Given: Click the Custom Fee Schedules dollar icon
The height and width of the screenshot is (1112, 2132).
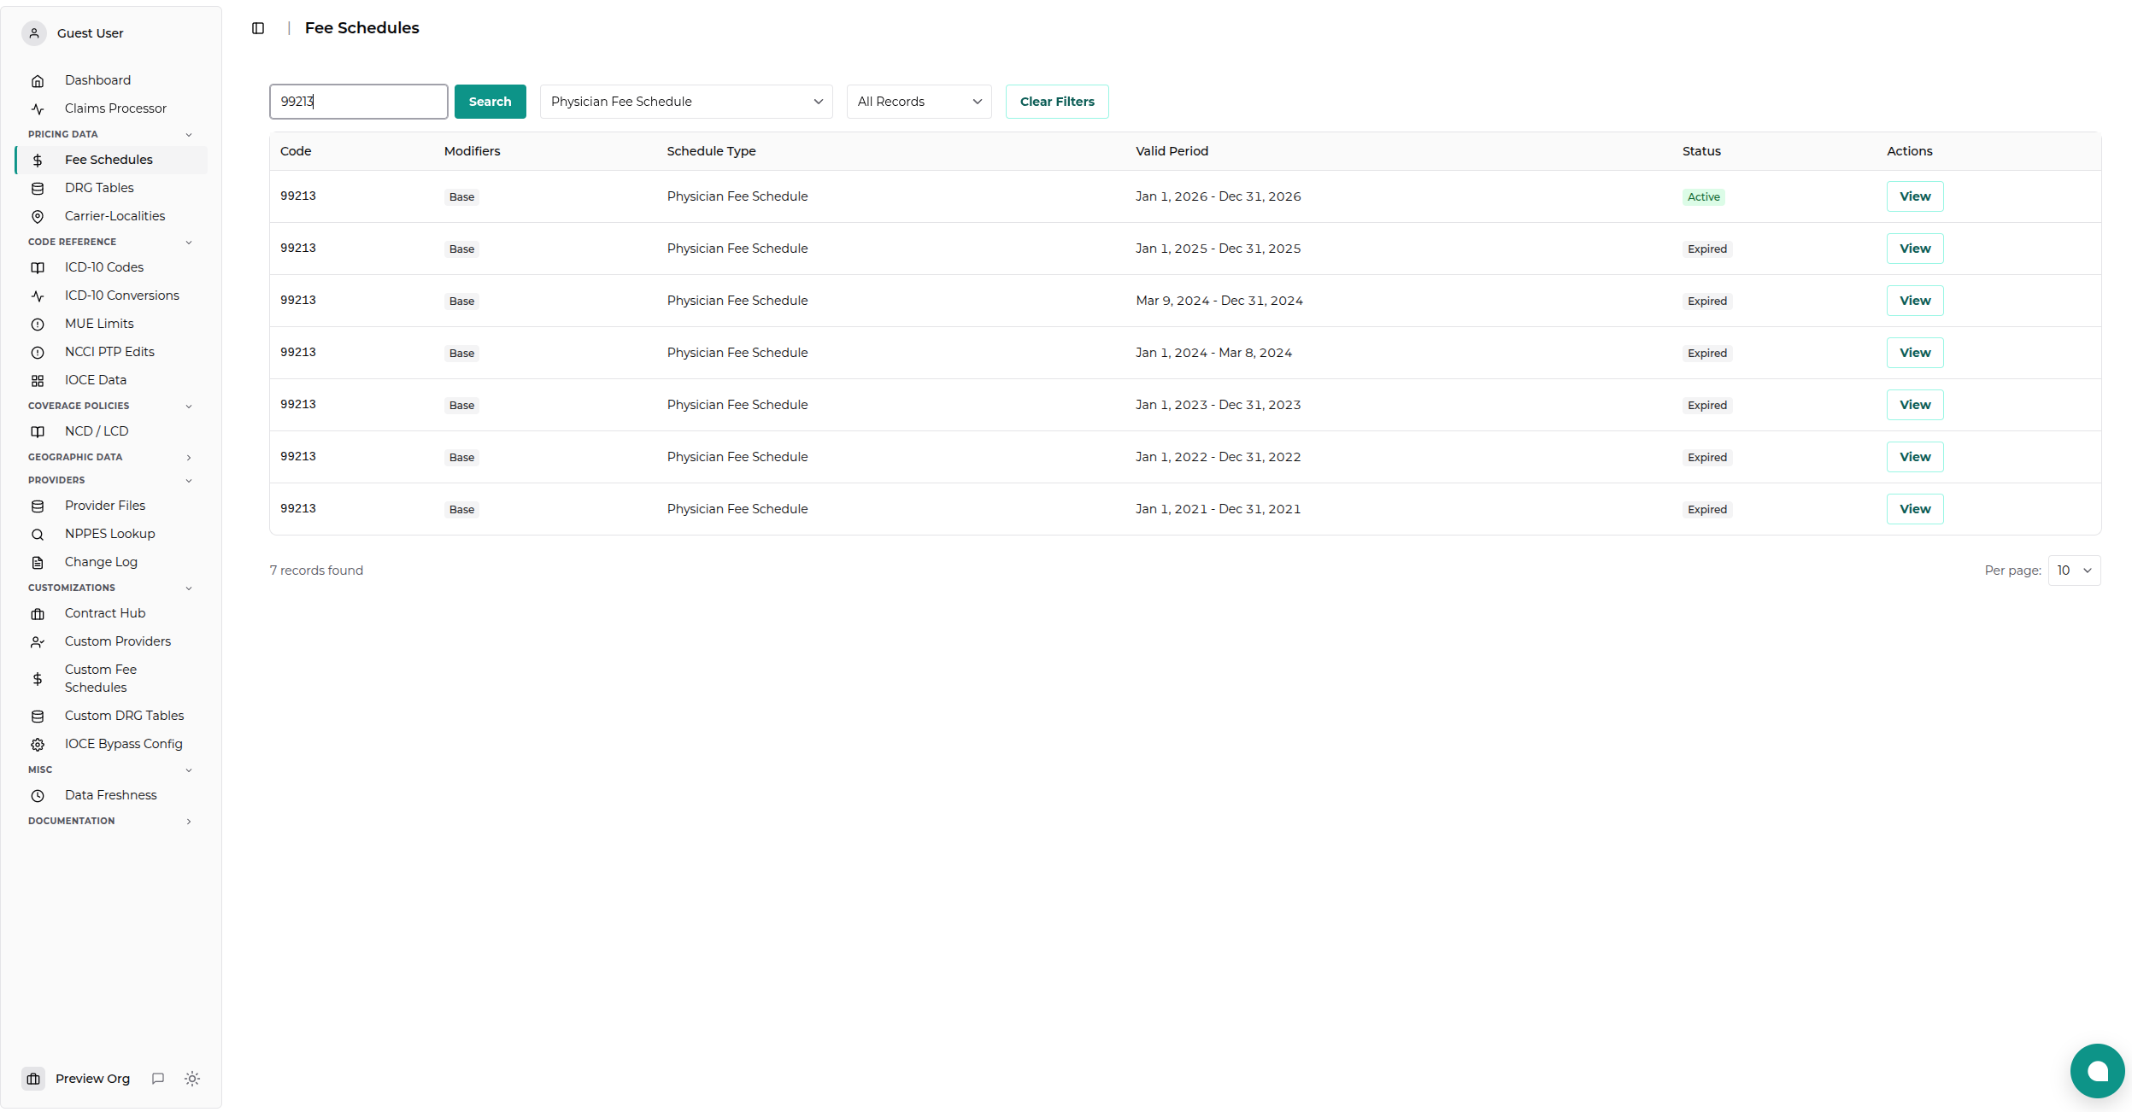Looking at the screenshot, I should [38, 679].
